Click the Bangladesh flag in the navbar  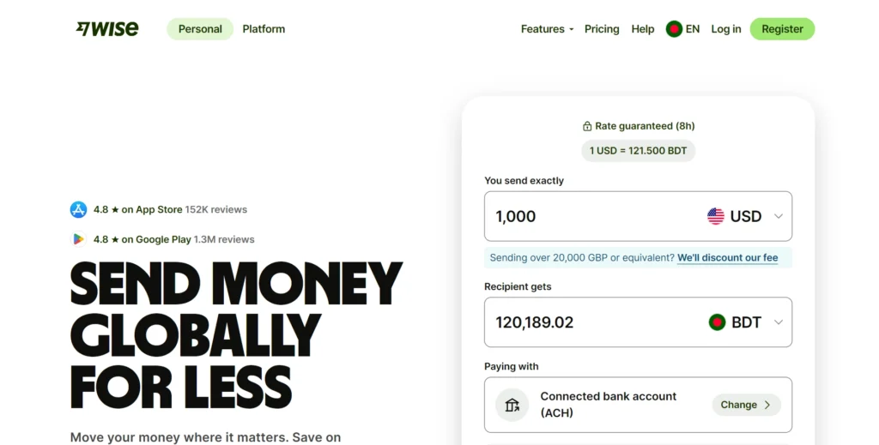point(674,29)
